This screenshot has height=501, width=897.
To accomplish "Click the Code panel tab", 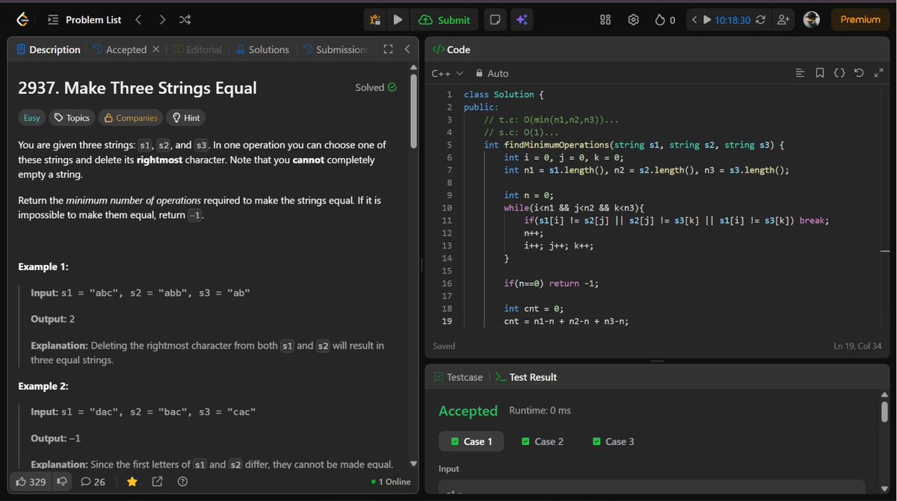I will point(451,49).
